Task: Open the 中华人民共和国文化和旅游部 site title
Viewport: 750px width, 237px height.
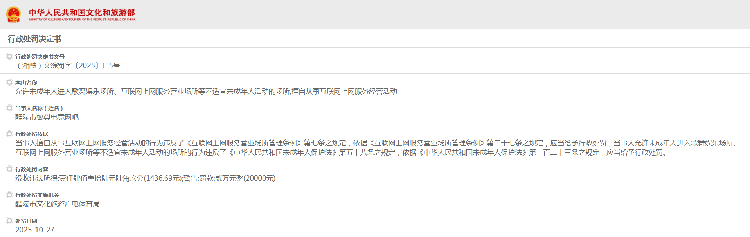Action: (82, 12)
